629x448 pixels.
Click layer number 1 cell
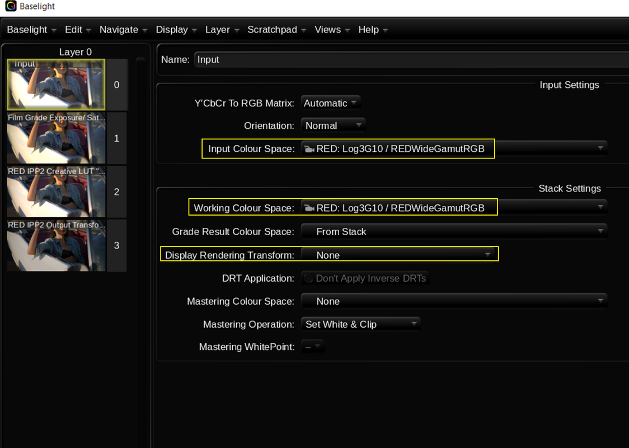(117, 138)
